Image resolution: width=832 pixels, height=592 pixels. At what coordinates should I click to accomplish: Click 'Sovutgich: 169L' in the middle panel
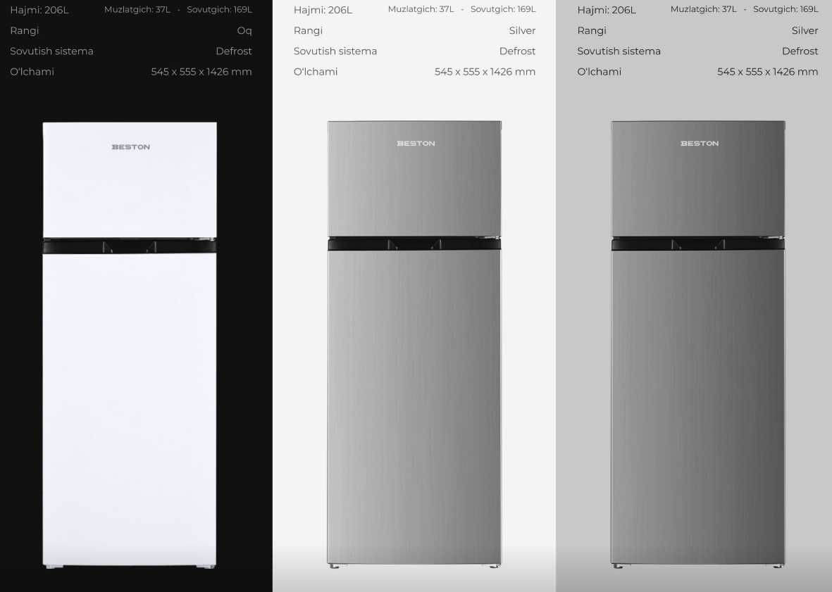pyautogui.click(x=503, y=10)
